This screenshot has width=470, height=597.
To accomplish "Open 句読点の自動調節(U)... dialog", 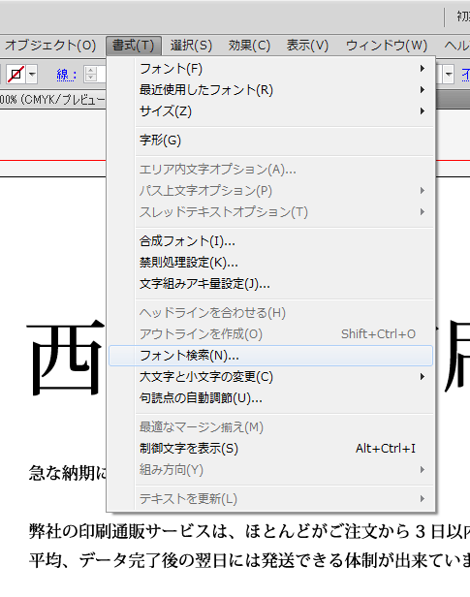I will [x=271, y=398].
